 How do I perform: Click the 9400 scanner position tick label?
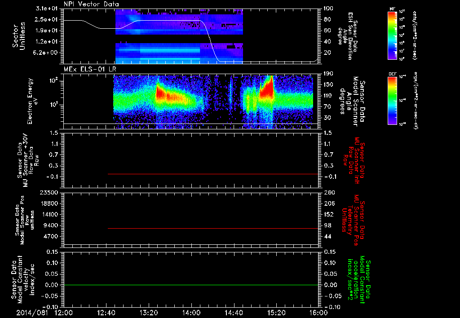50,225
